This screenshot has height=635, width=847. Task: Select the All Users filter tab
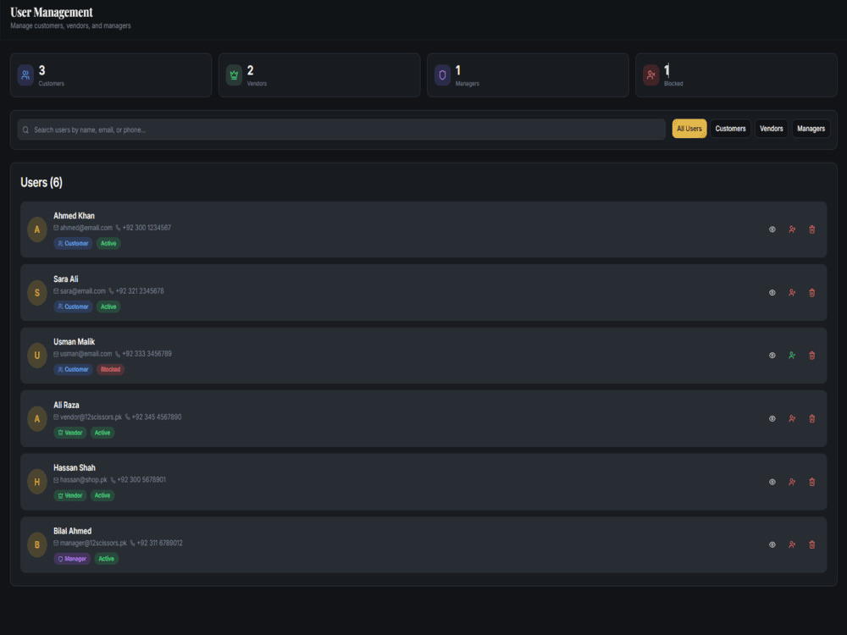(x=689, y=129)
